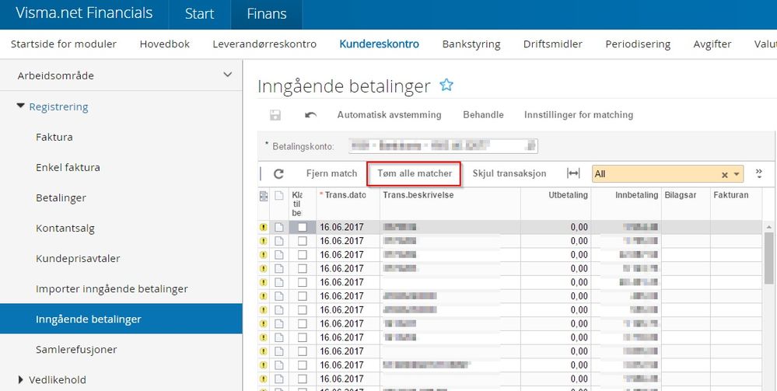The height and width of the screenshot is (391, 777).
Task: Click warning icon on the highlighted top row
Action: [x=264, y=228]
